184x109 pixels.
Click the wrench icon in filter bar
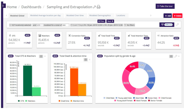pos(177,25)
